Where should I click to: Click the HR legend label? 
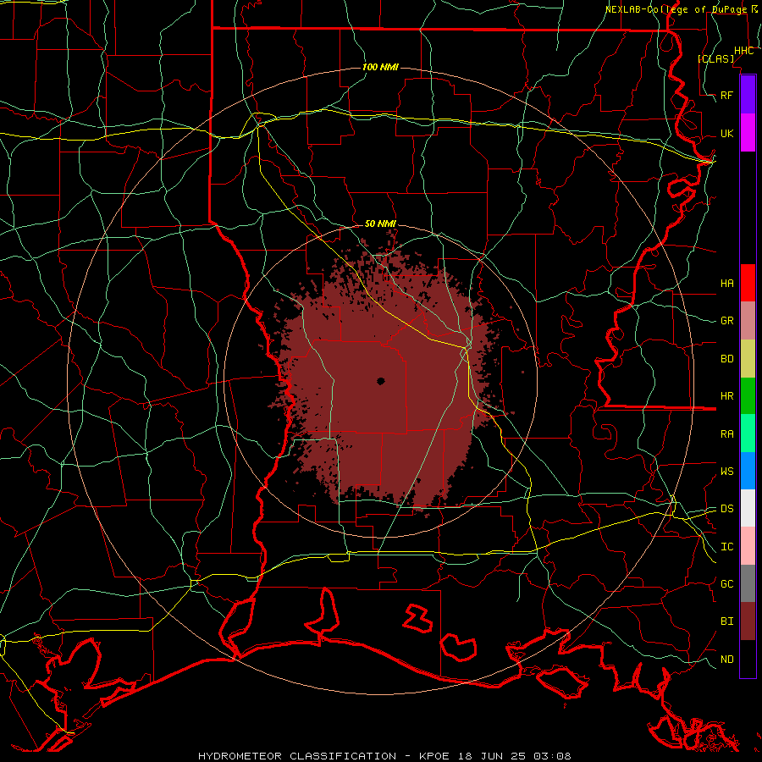727,396
